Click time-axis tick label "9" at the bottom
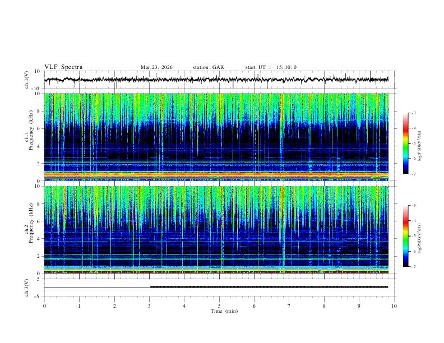The image size is (444, 343). click(359, 306)
